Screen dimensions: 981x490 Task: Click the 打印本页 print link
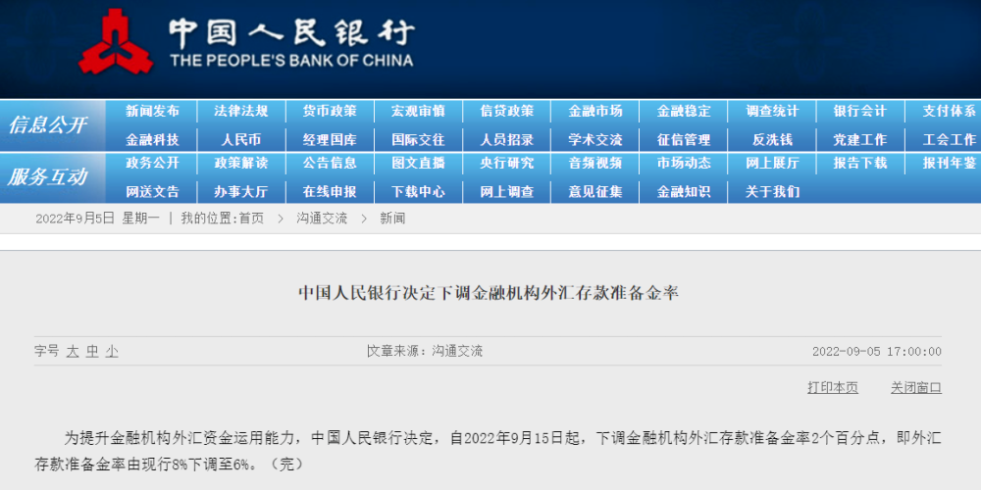[x=833, y=387]
